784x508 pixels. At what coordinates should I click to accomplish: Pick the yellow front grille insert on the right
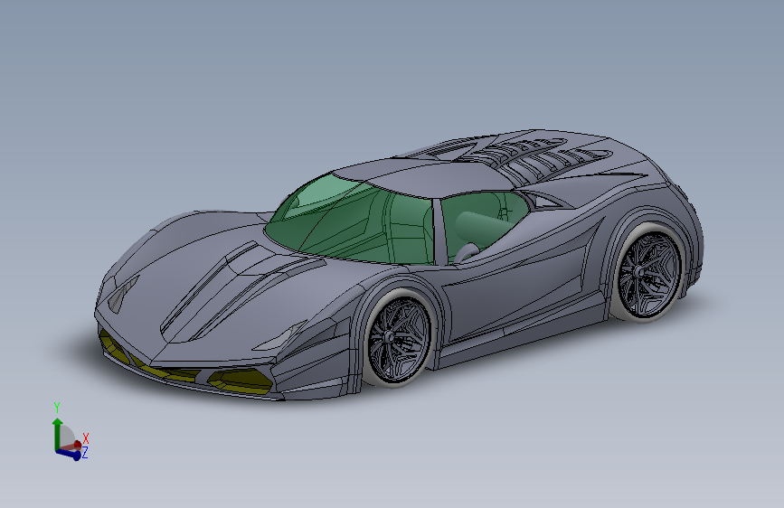[x=240, y=382]
